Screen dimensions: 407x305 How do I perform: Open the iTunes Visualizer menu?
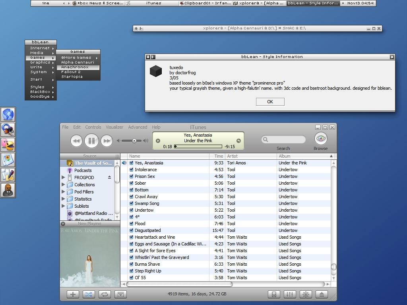tap(114, 127)
